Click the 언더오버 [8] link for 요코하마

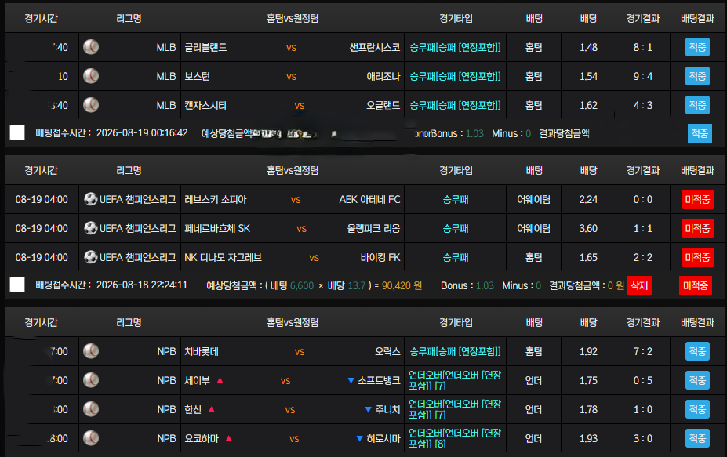point(455,438)
